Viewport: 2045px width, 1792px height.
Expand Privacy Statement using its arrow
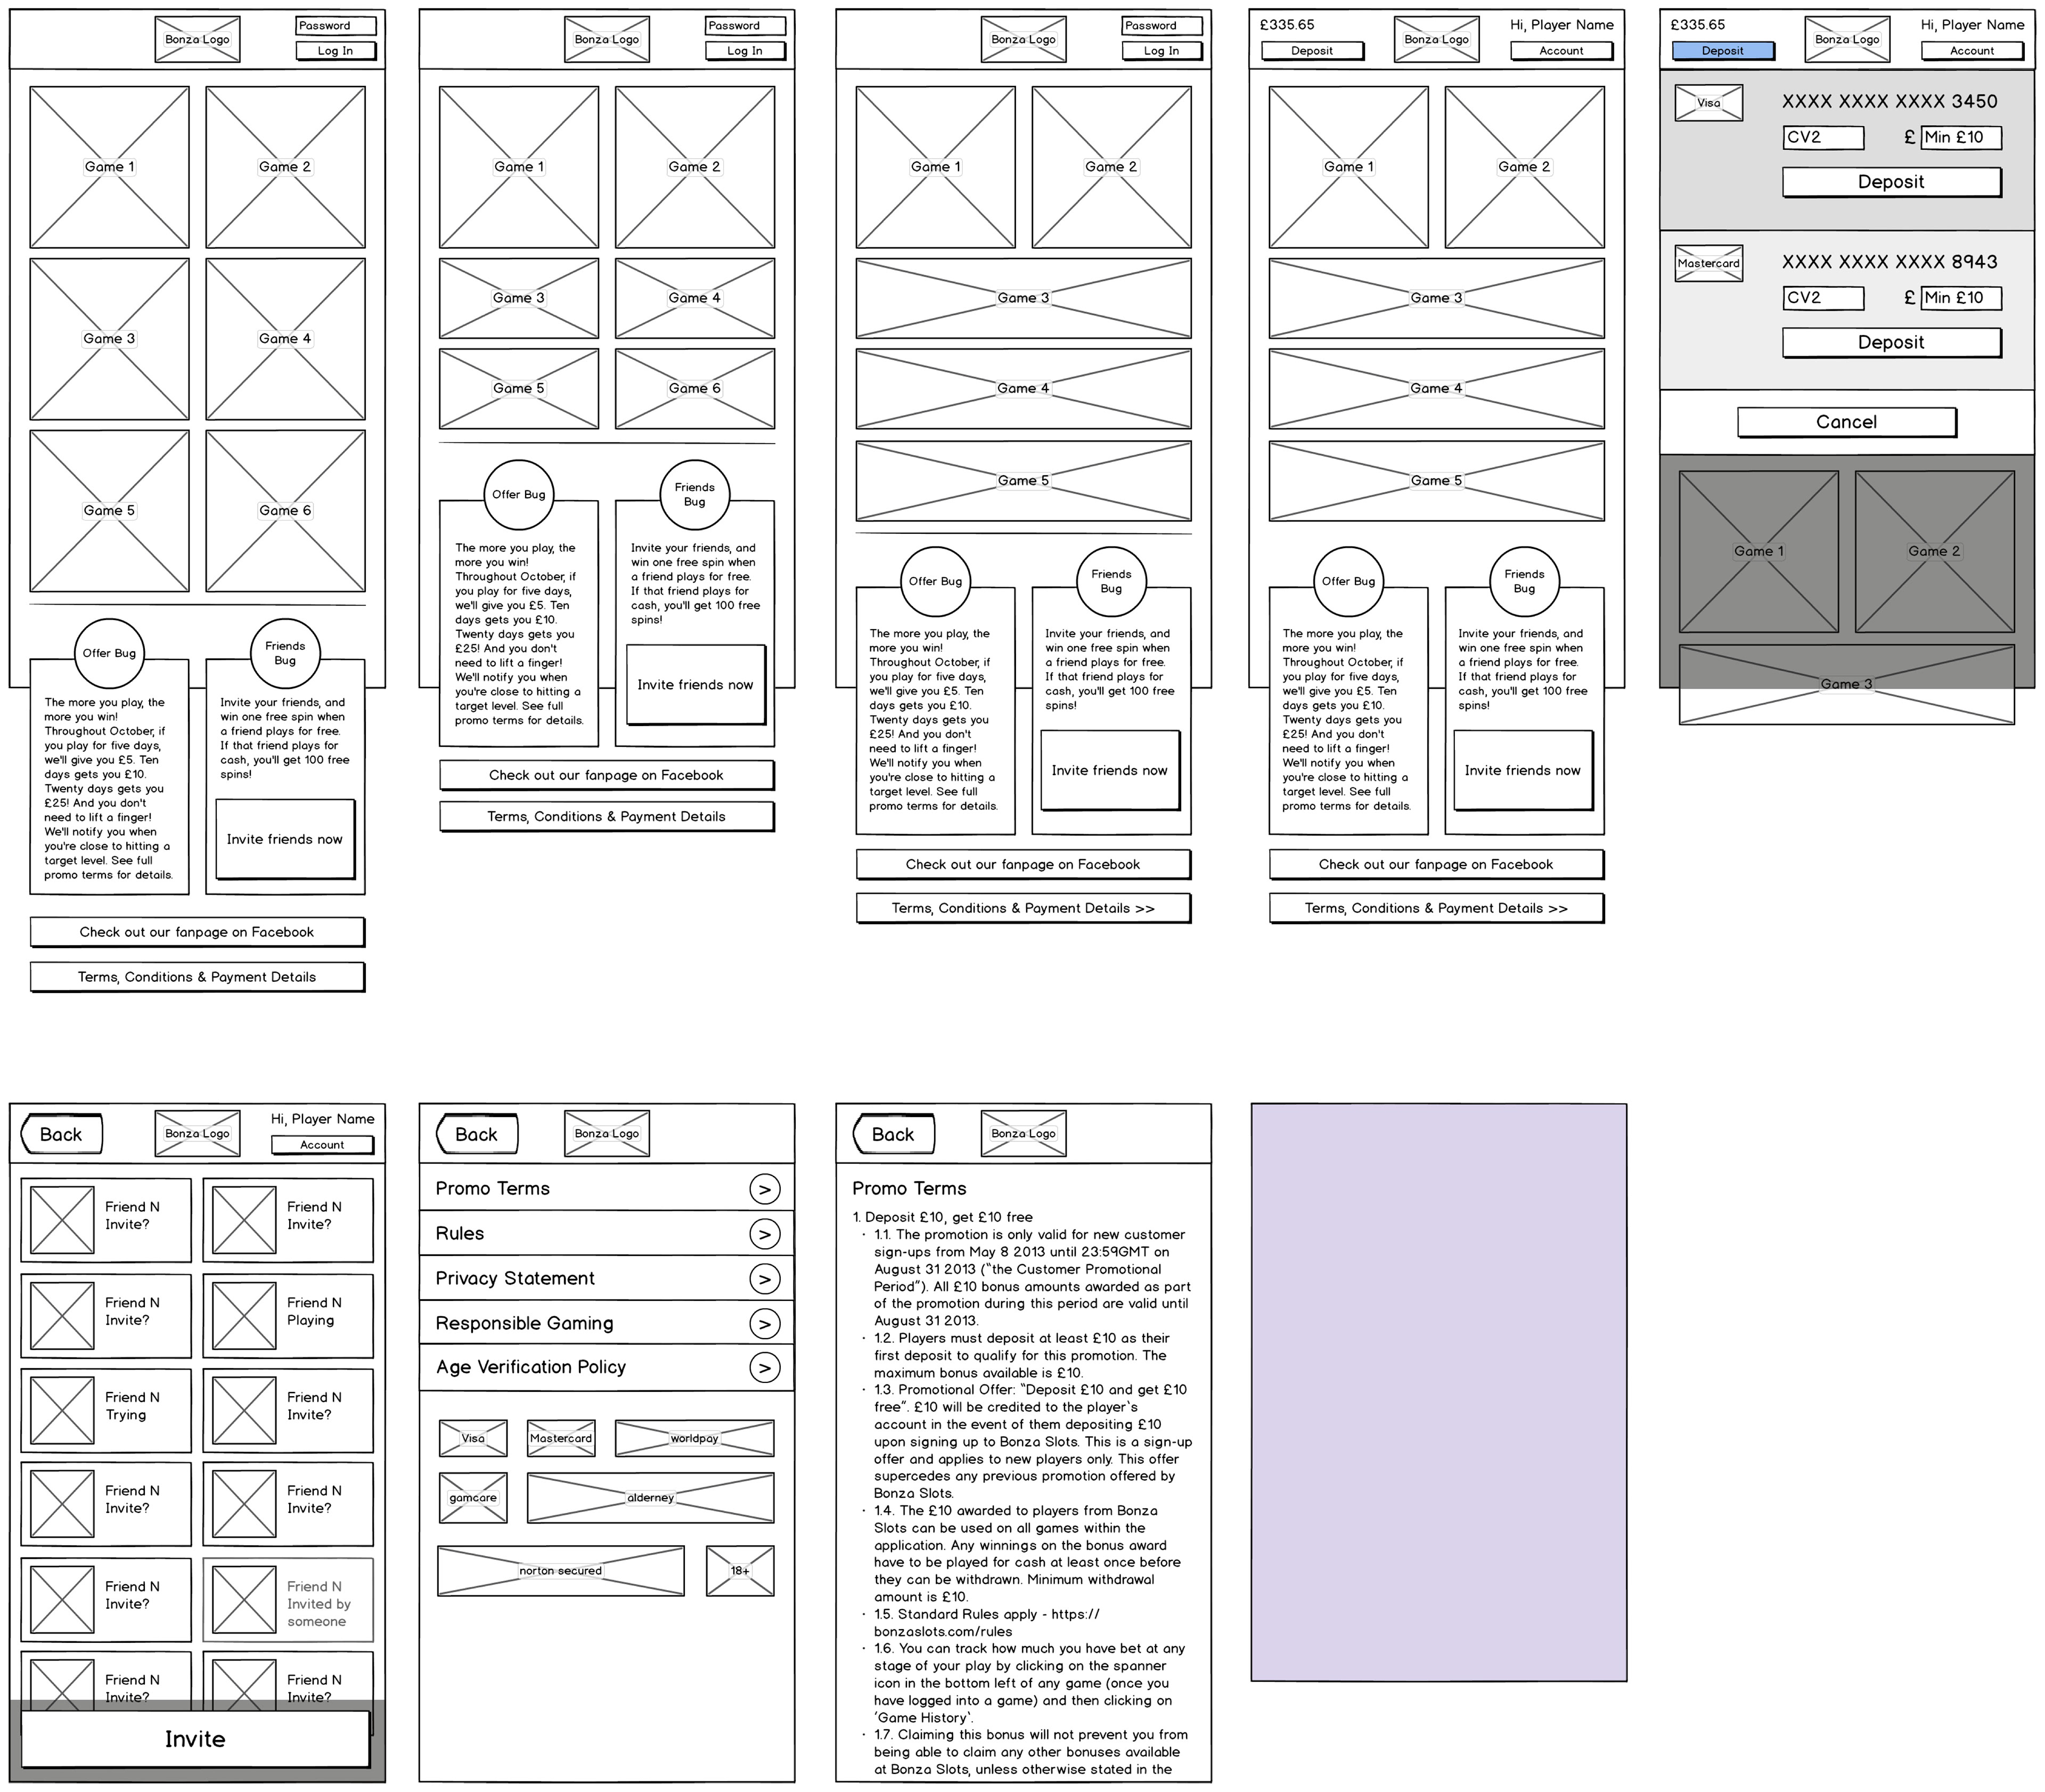(x=765, y=1279)
